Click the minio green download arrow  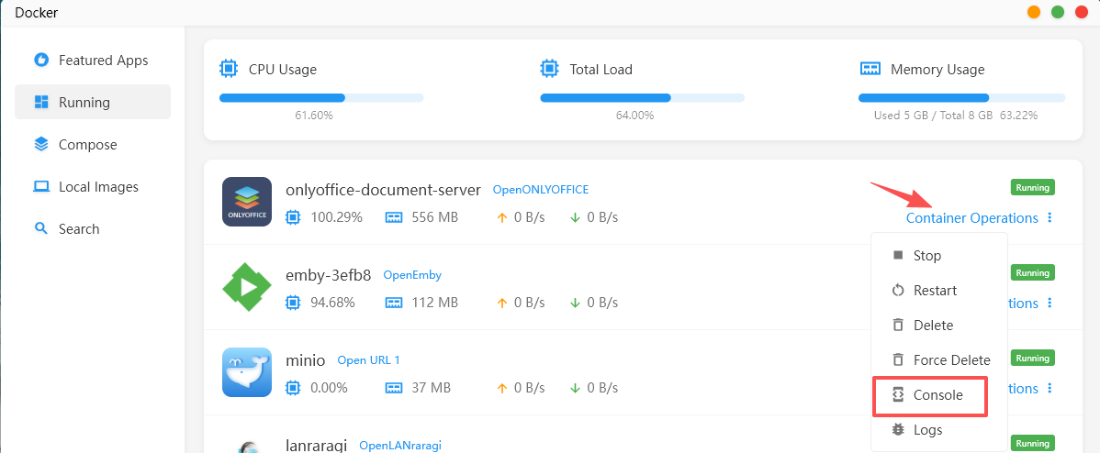click(576, 388)
